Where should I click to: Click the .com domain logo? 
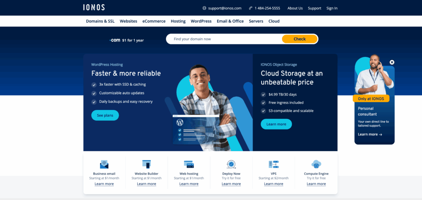tap(115, 40)
